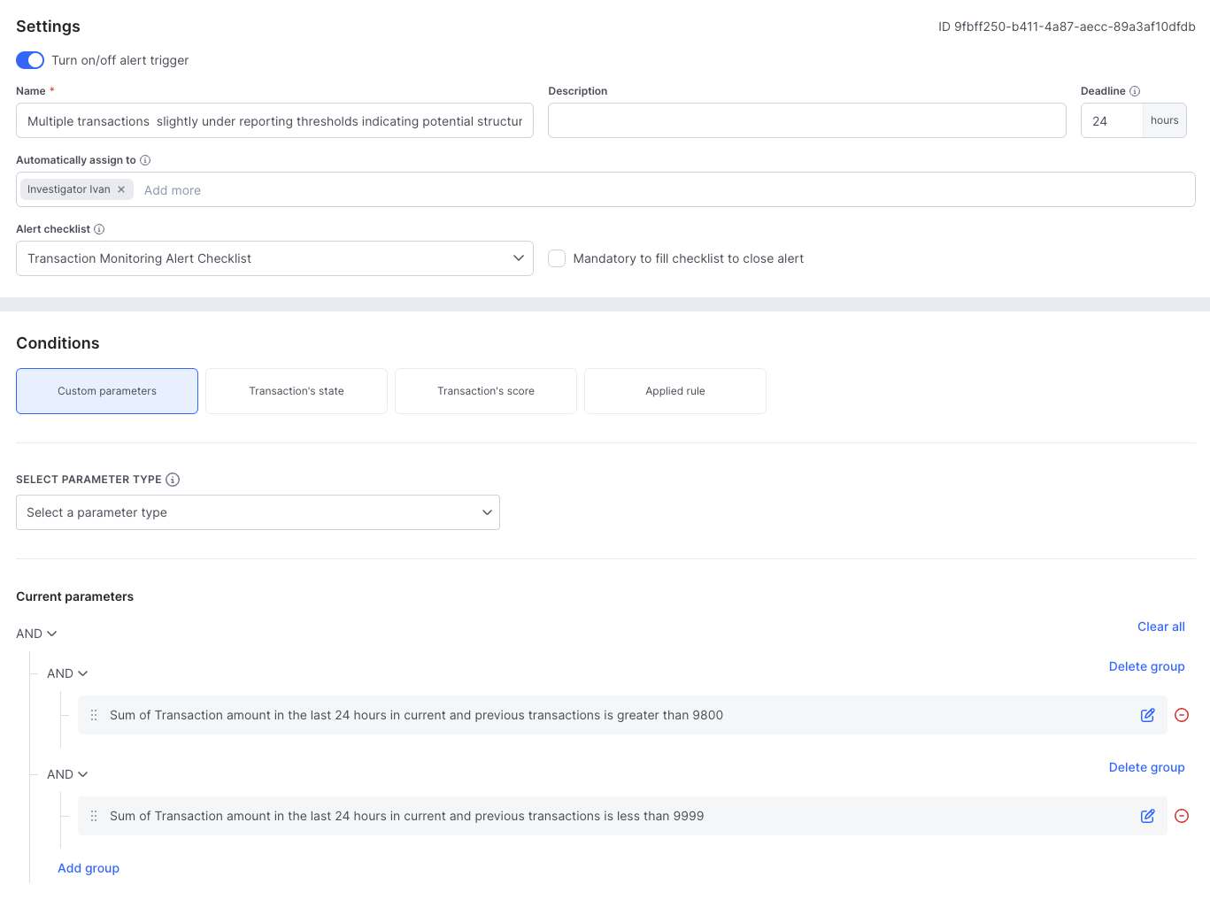Remove the greater than 9800 parameter
Viewport: 1210px width, 907px height.
[x=1182, y=715]
